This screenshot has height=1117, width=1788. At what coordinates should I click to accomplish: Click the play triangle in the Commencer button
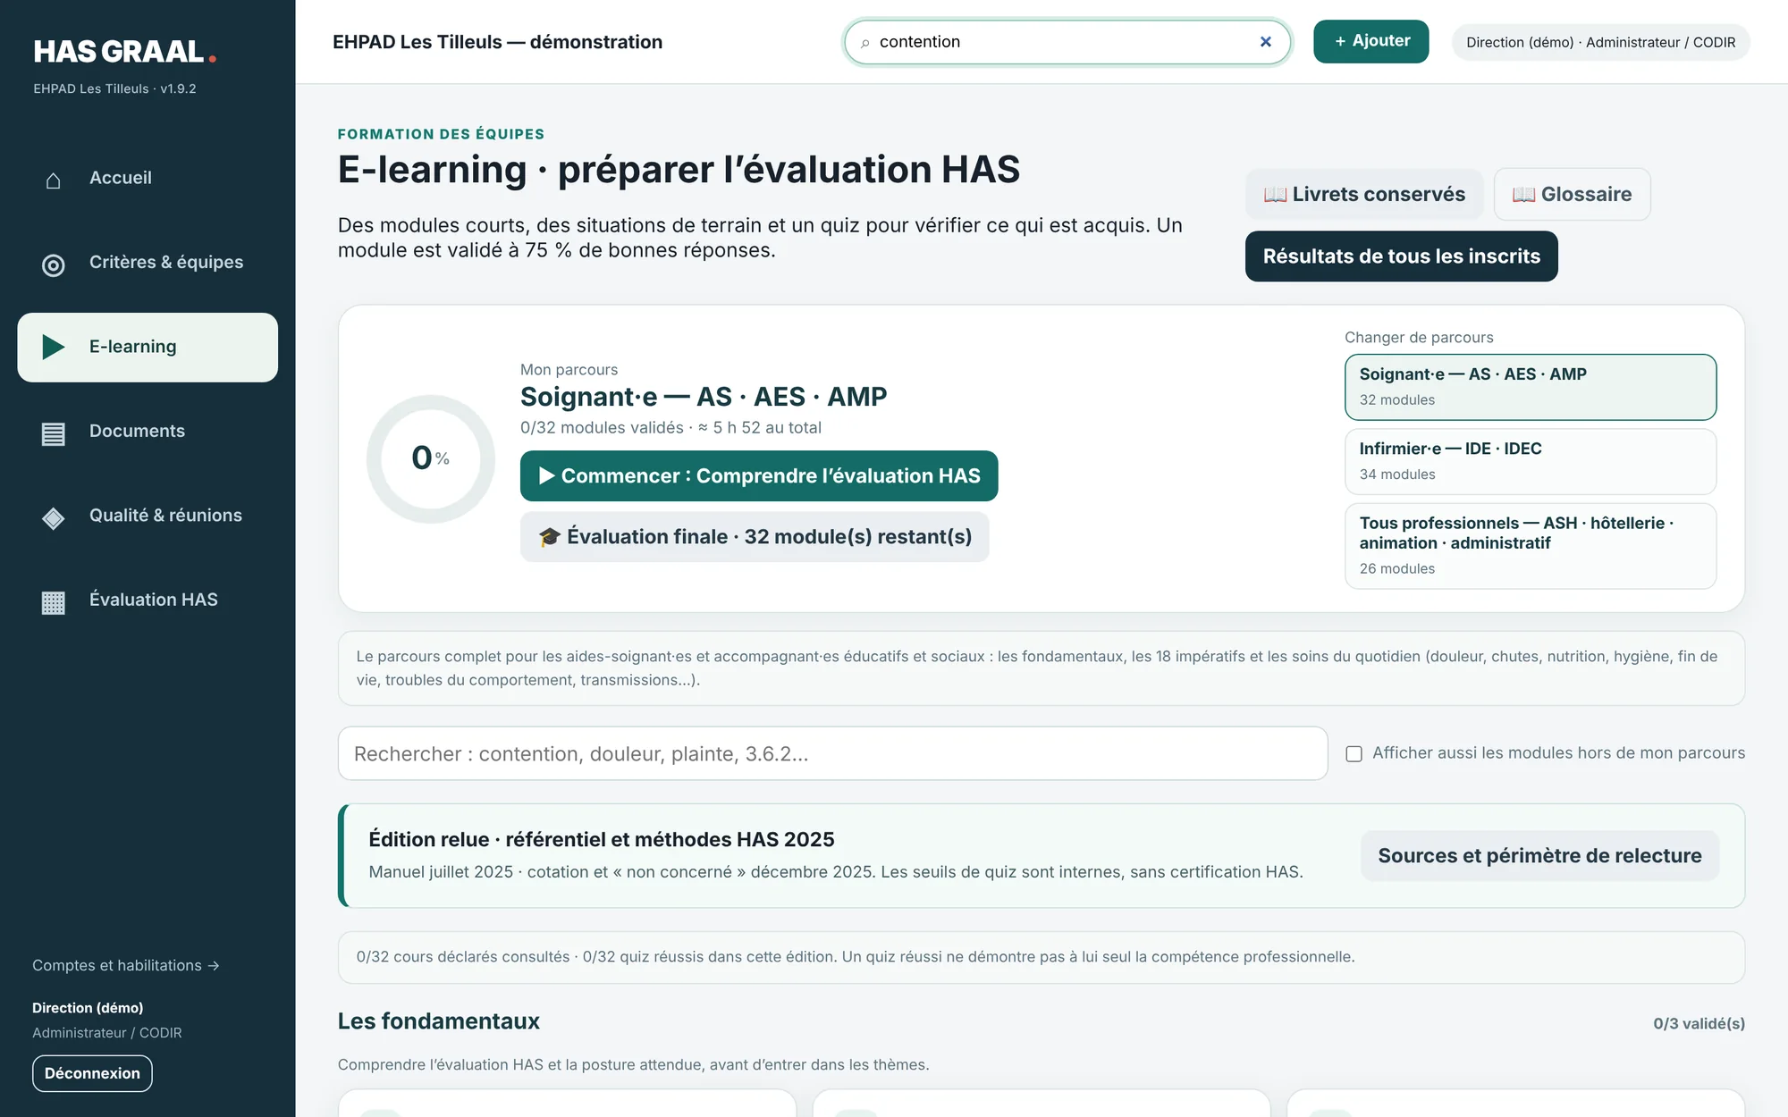click(547, 475)
